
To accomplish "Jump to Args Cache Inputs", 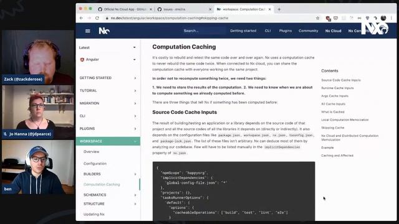I will tap(335, 96).
